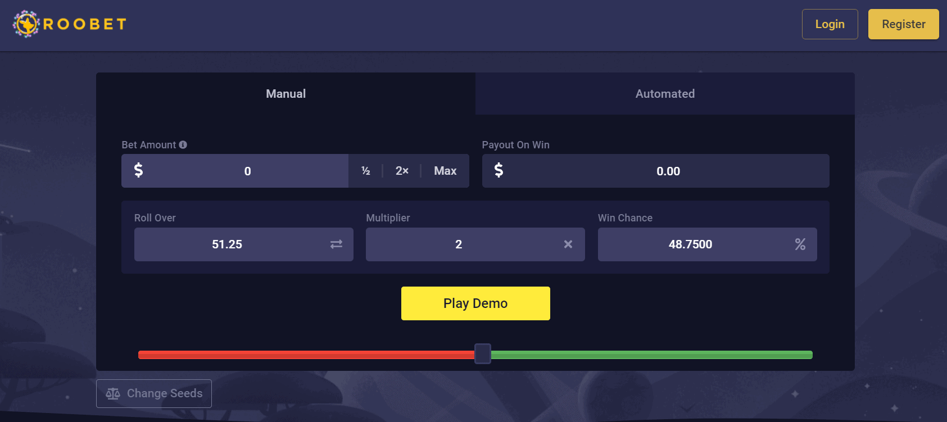The width and height of the screenshot is (947, 422).
Task: Click the Win Chance percent icon
Action: pos(800,244)
